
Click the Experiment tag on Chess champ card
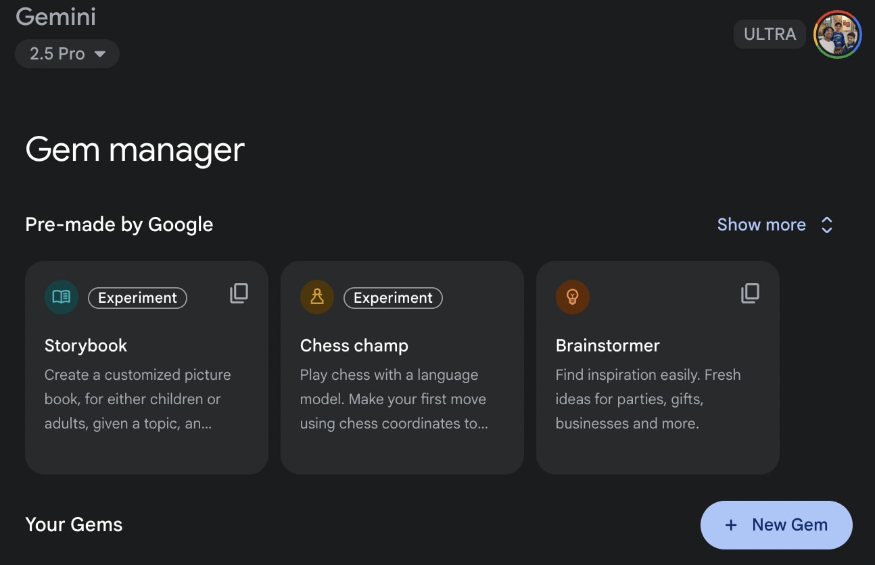click(x=394, y=298)
